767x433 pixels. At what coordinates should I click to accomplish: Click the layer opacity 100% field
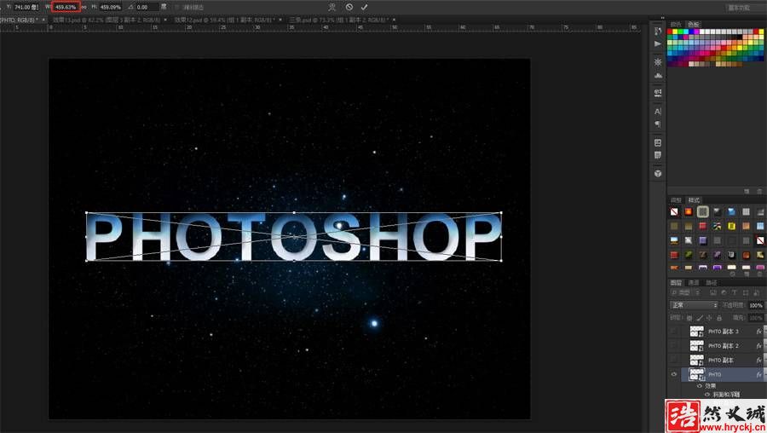coord(756,305)
